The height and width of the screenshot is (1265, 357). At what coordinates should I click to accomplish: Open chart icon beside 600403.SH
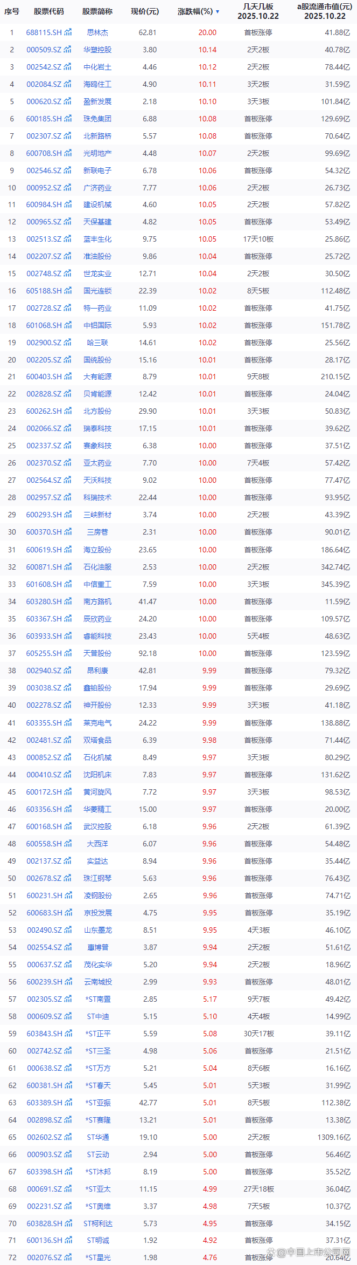point(68,377)
